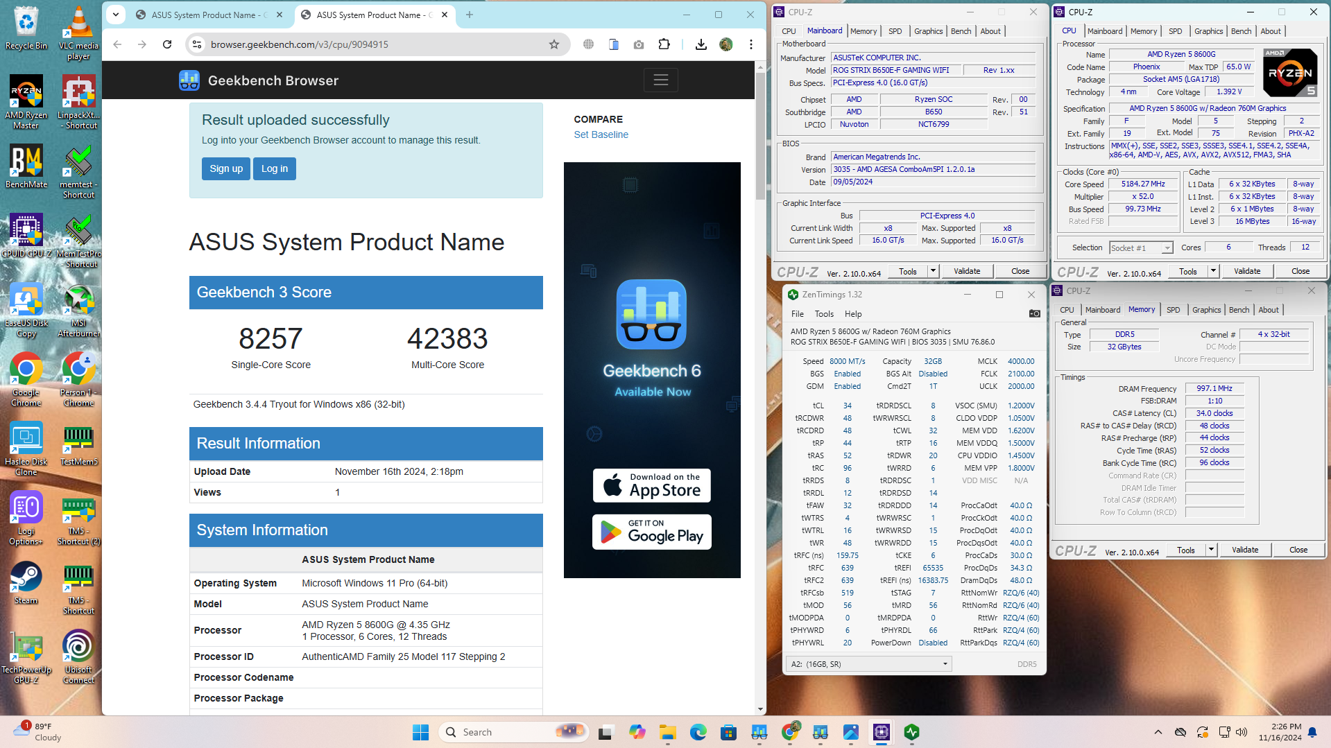Click the Get it on Google Play badge
This screenshot has width=1331, height=748.
(x=651, y=532)
